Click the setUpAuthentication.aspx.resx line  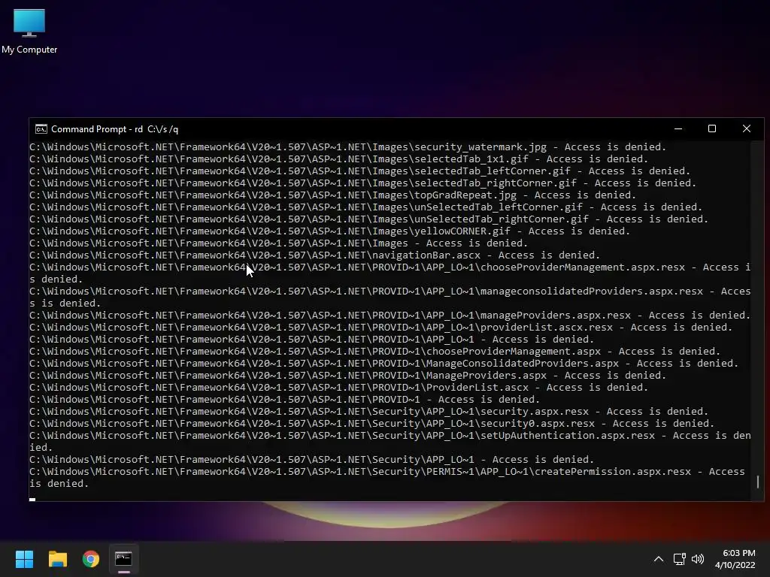(x=390, y=442)
